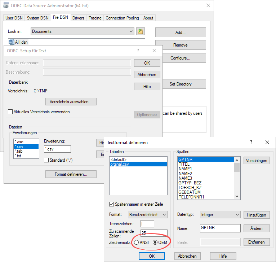Check the Standard (*.*) checkbox
This screenshot has height=262, width=276.
tap(46, 160)
